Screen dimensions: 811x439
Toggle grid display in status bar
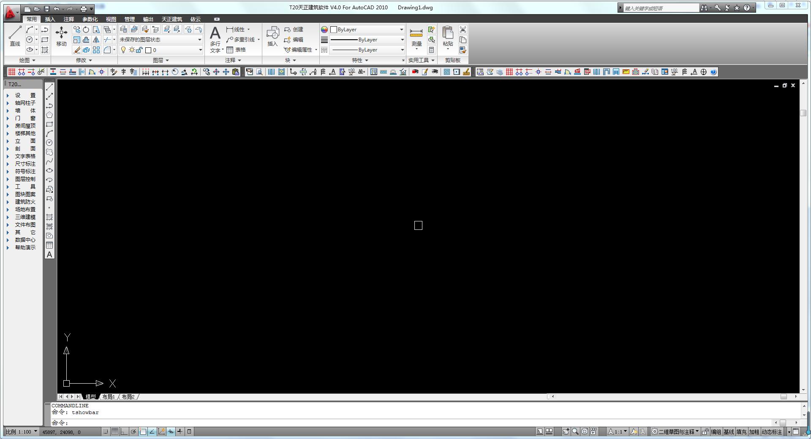pos(114,431)
